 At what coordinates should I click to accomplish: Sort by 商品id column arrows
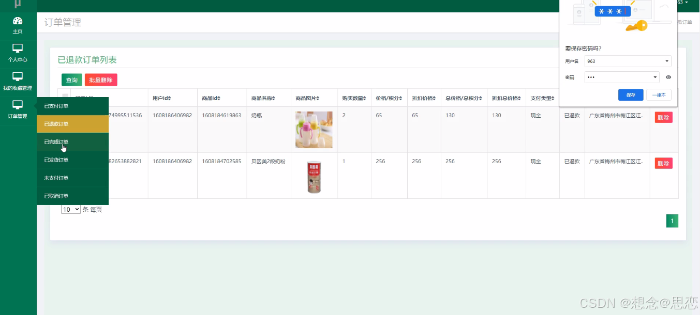[218, 98]
